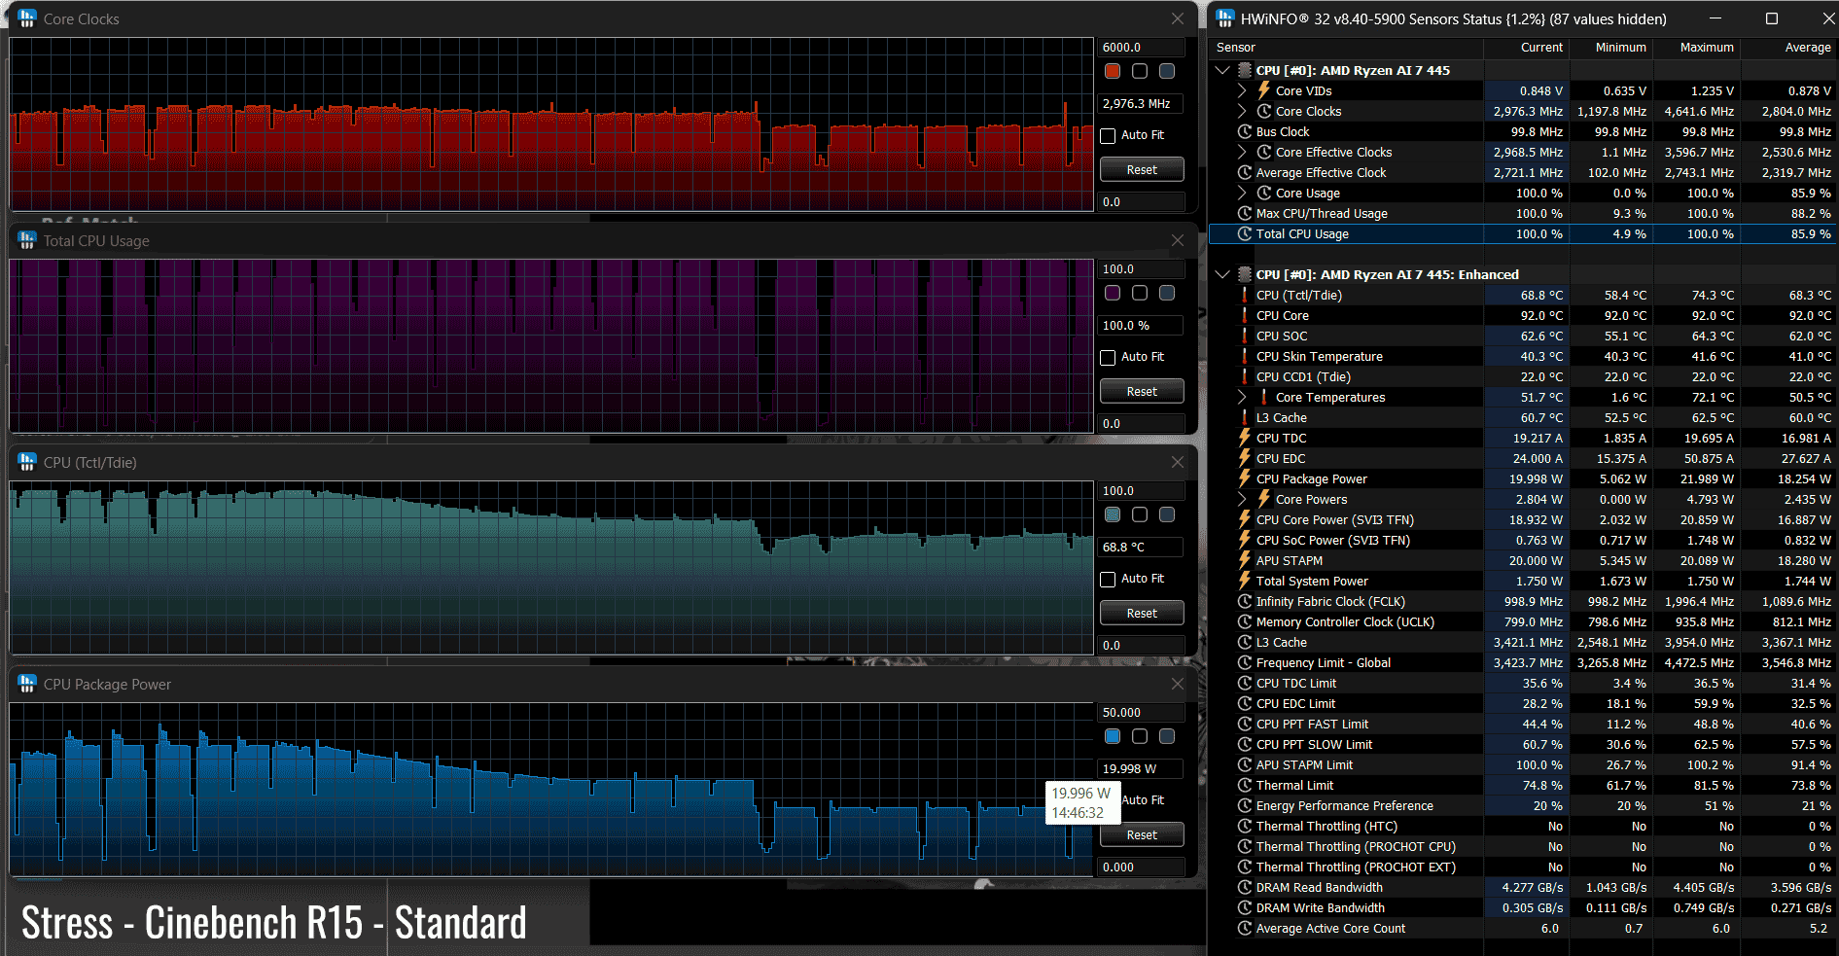Expand the Core Clocks sensor row
Screen dimensions: 1839x956
[1242, 111]
